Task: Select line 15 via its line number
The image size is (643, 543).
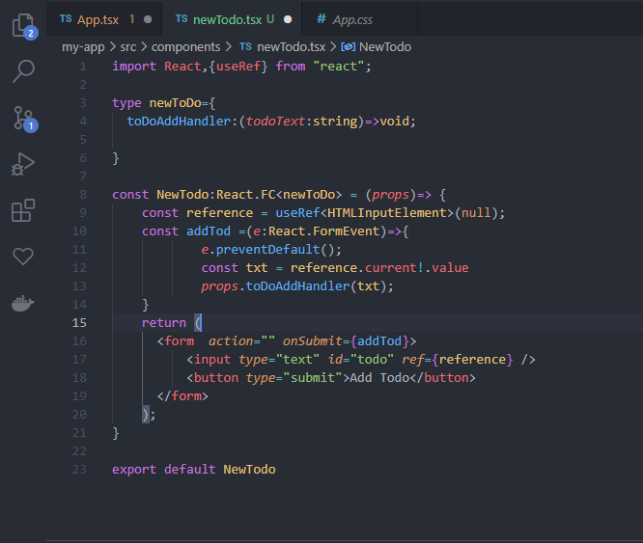Action: (79, 323)
